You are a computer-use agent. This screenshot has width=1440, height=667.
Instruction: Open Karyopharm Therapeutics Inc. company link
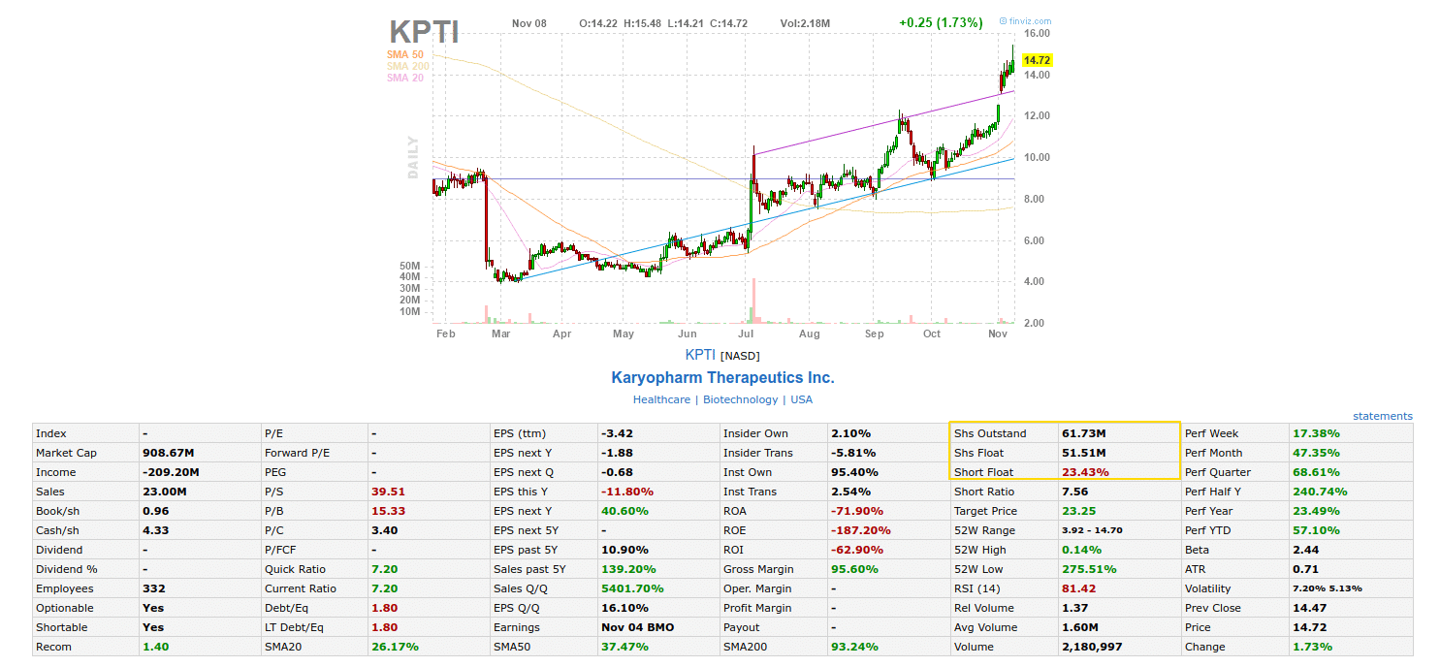(722, 378)
